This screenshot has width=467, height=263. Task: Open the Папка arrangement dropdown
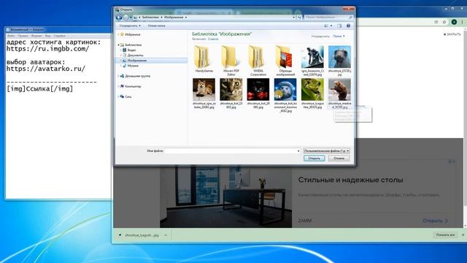point(339,36)
